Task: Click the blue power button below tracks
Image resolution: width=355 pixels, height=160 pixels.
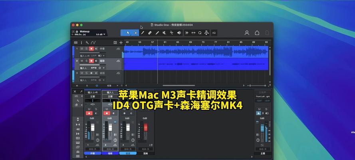Action: (x=97, y=86)
